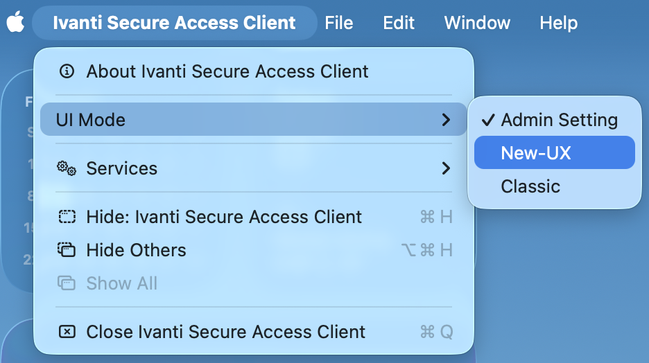649x363 pixels.
Task: Click the X box Close icon
Action: [67, 332]
